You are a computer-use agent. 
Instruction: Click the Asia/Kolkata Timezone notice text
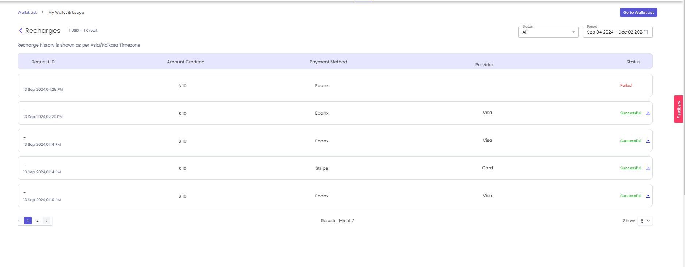tap(79, 45)
